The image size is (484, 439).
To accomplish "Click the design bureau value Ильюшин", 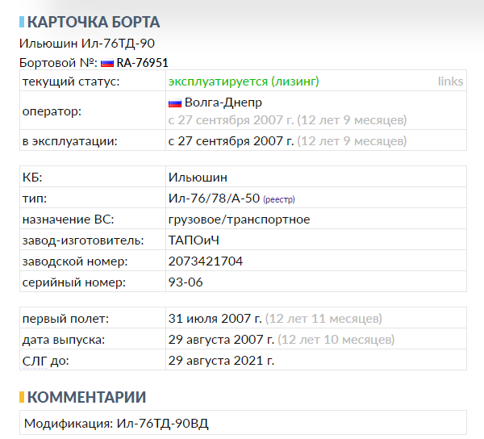I will click(198, 178).
